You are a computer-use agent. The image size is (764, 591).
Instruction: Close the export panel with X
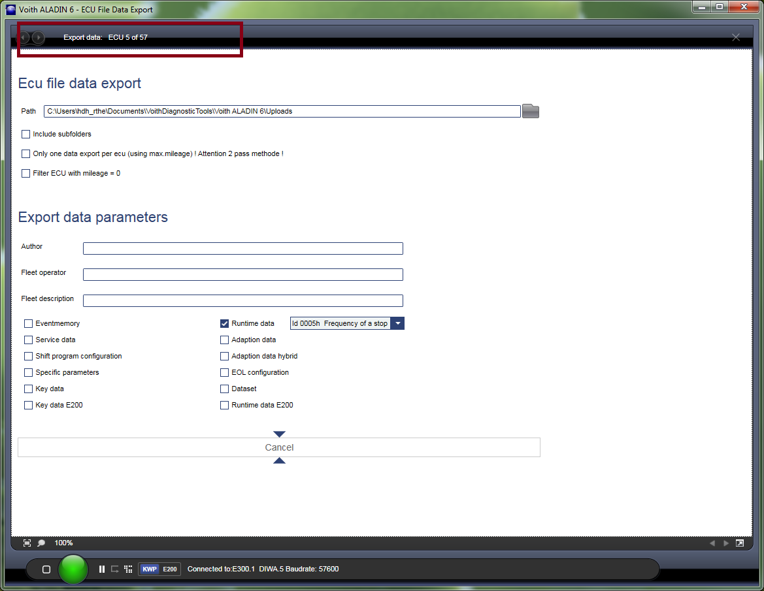(x=736, y=37)
